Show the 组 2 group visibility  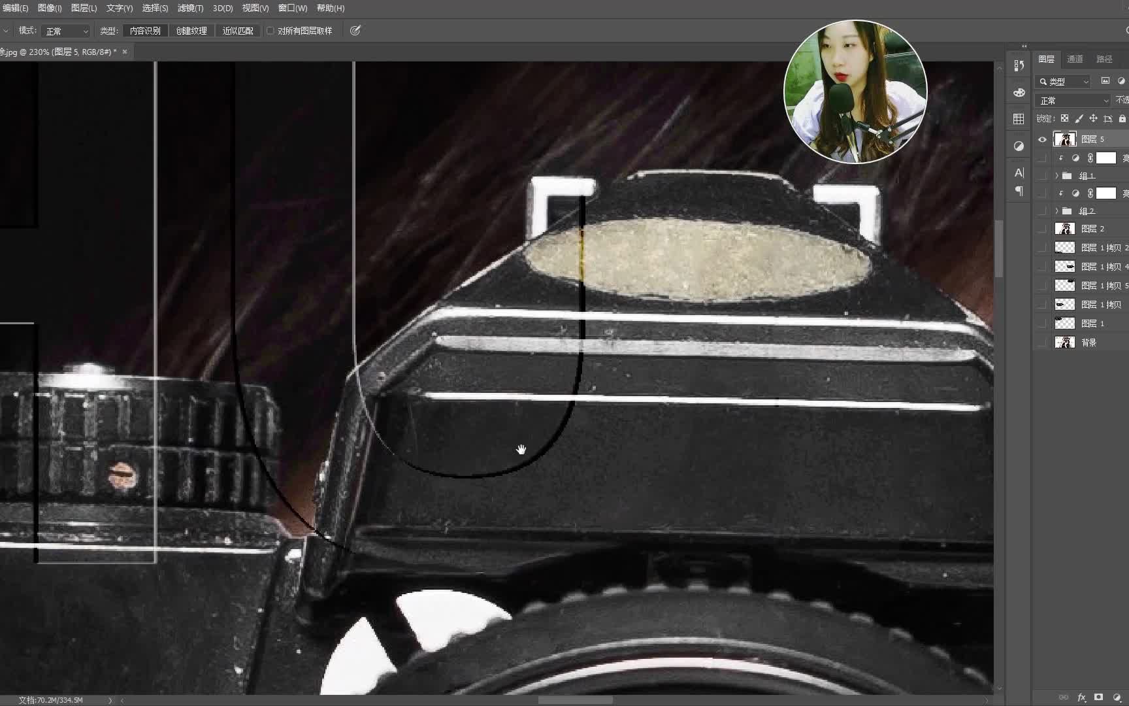click(1042, 210)
